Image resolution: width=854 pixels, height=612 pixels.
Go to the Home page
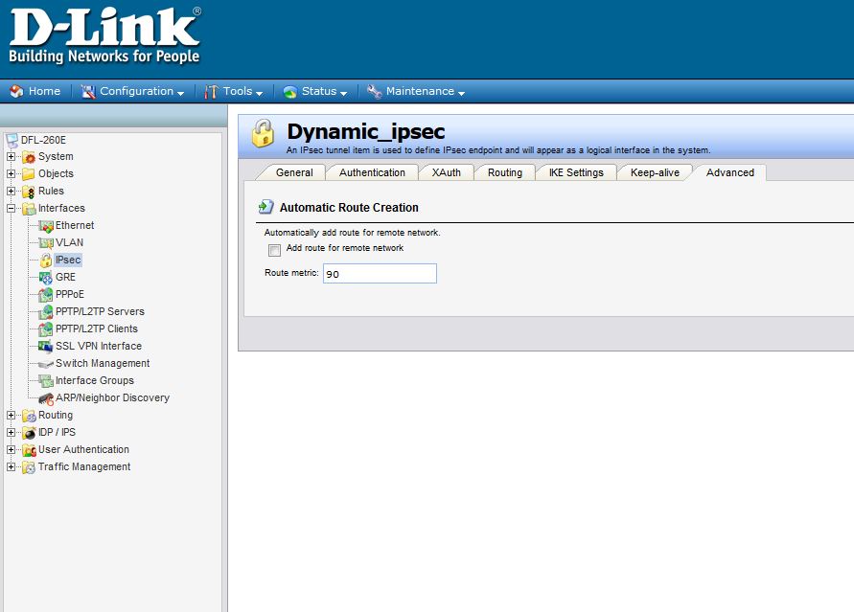[x=35, y=91]
